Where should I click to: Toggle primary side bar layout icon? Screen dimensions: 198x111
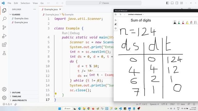pos(167,3)
